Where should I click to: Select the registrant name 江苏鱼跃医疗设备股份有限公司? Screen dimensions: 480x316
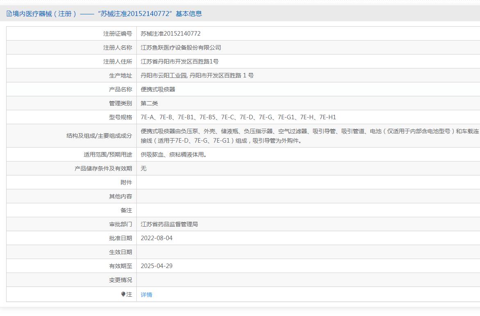[x=181, y=48]
